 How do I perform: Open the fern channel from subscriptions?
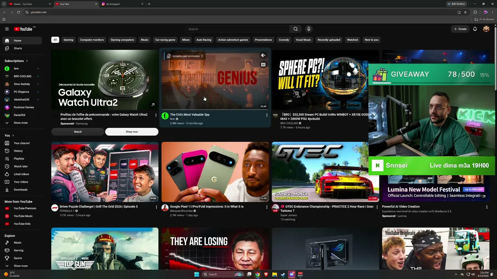[x=23, y=69]
